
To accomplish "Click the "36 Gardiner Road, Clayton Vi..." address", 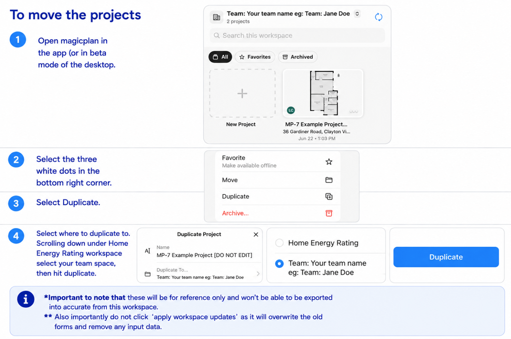I will 317,131.
